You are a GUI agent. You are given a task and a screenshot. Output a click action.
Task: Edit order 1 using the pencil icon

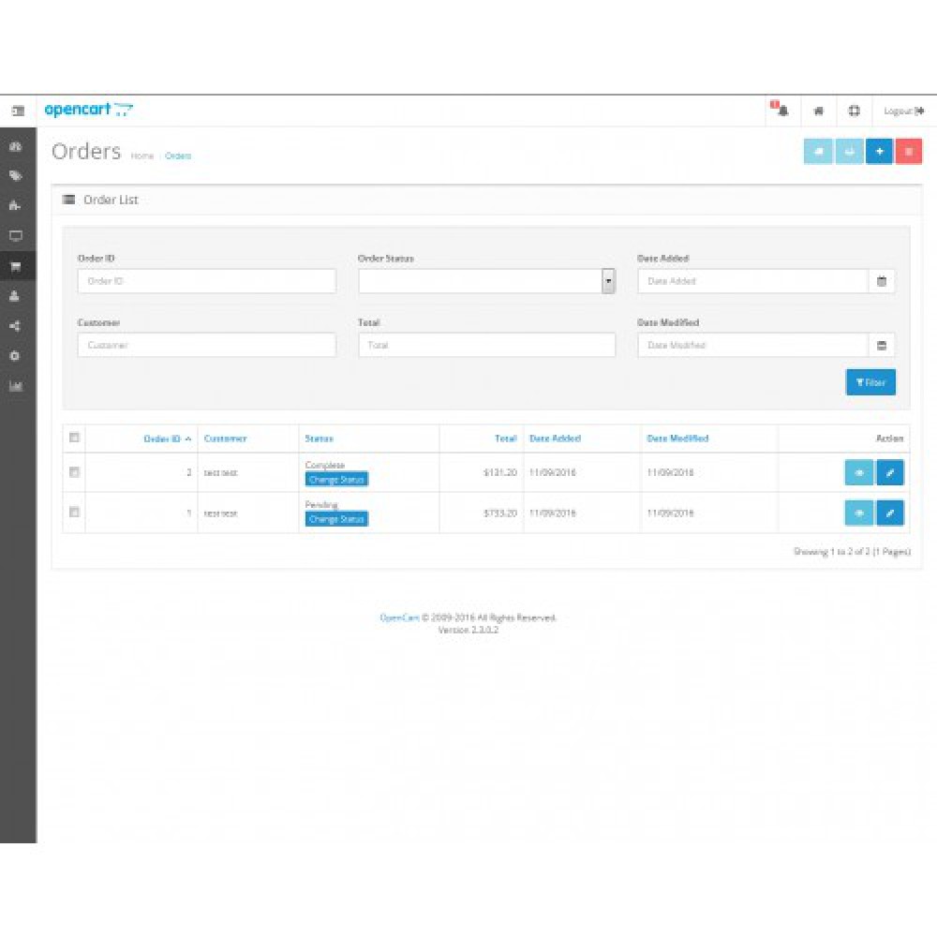pos(889,513)
